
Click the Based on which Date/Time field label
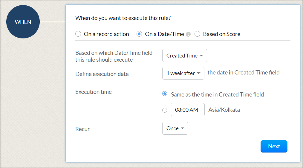(114, 56)
